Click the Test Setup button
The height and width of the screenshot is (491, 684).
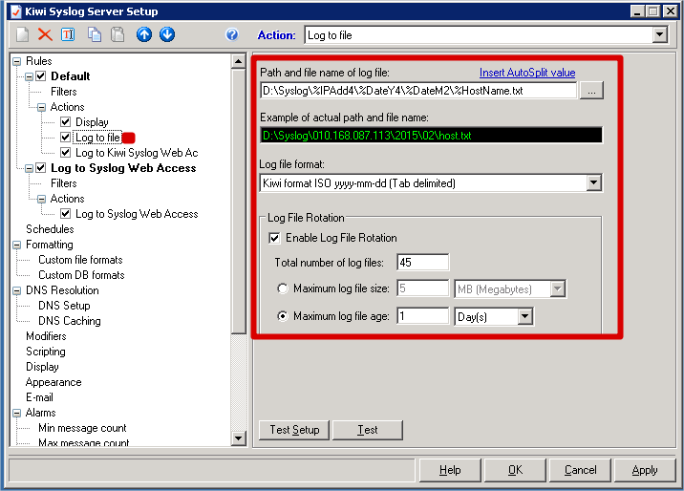coord(294,430)
